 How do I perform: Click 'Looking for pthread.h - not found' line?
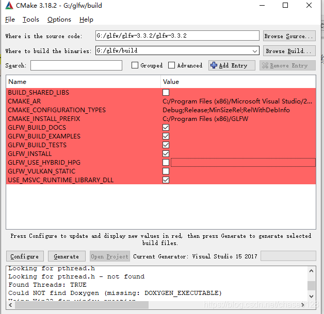(76, 276)
